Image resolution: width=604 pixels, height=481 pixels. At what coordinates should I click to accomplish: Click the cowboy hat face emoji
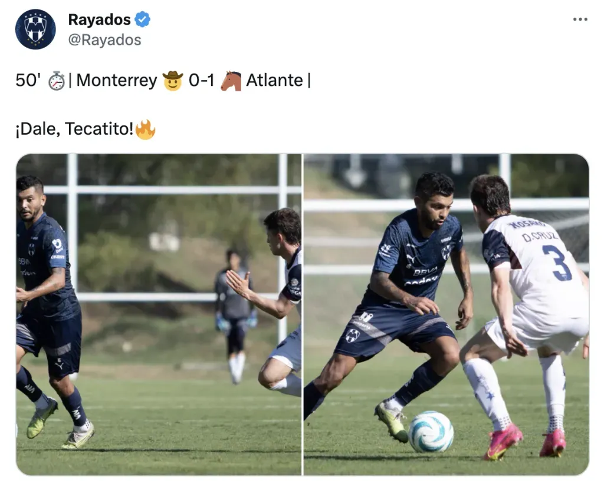click(173, 80)
